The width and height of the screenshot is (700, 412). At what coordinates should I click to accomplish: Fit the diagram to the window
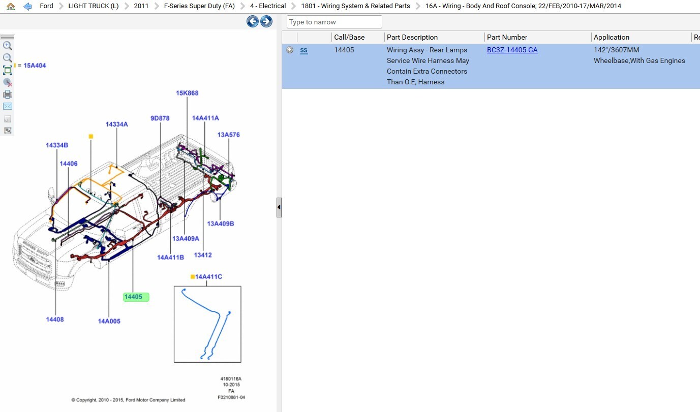click(x=8, y=70)
